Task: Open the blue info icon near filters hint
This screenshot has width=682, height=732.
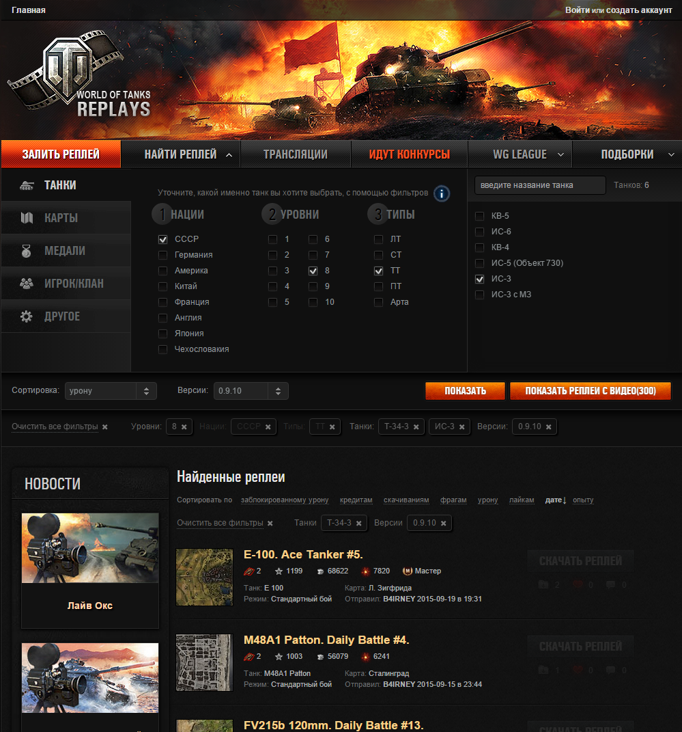Action: pyautogui.click(x=442, y=193)
